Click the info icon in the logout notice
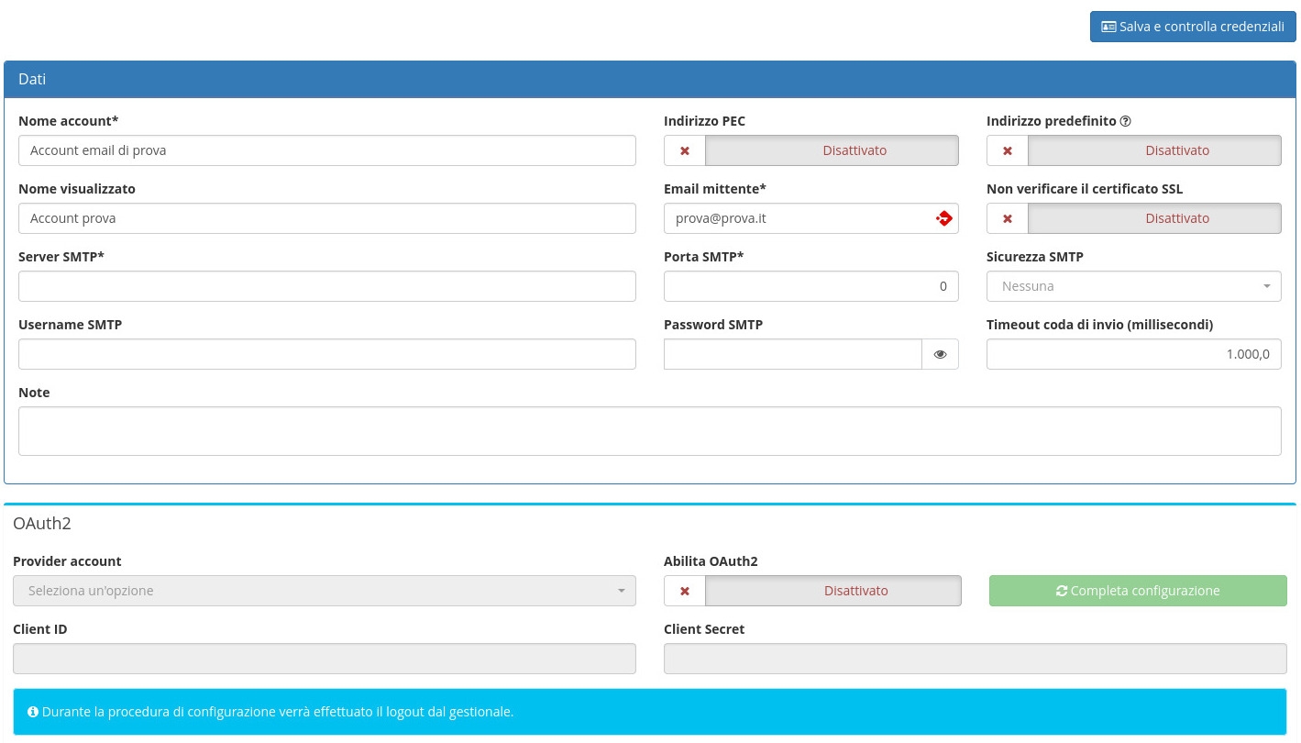Image resolution: width=1301 pixels, height=743 pixels. click(x=33, y=712)
